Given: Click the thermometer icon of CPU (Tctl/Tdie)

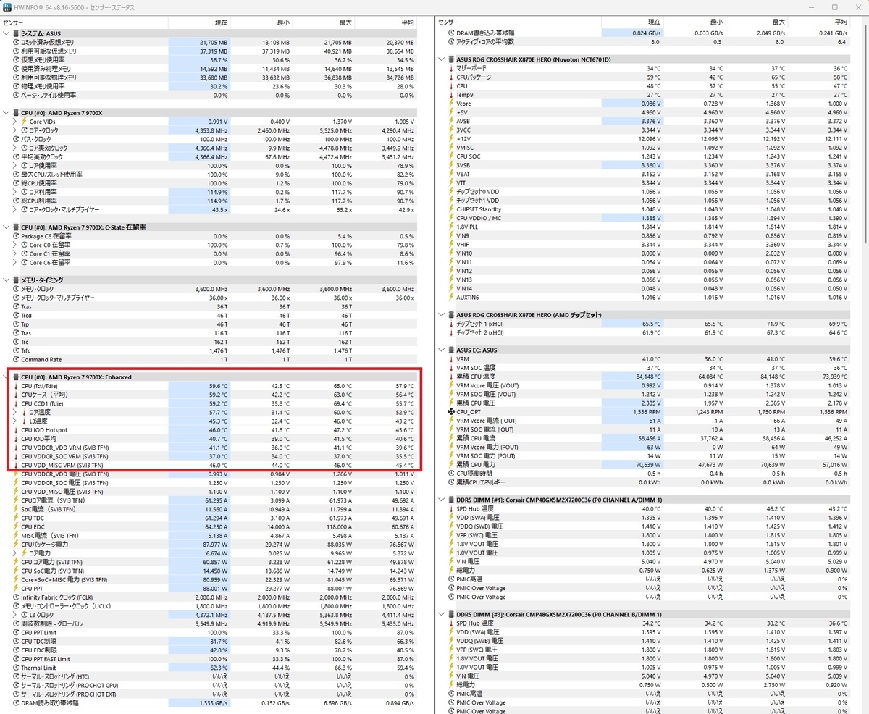Looking at the screenshot, I should coord(17,386).
